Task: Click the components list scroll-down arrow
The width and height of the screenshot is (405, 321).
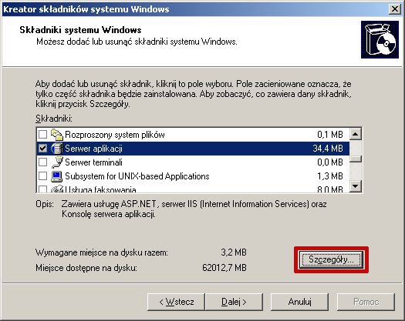Action: coord(356,186)
